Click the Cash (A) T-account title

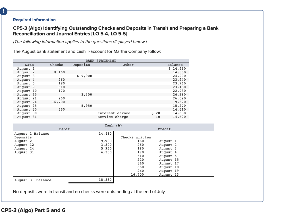click(x=113, y=125)
